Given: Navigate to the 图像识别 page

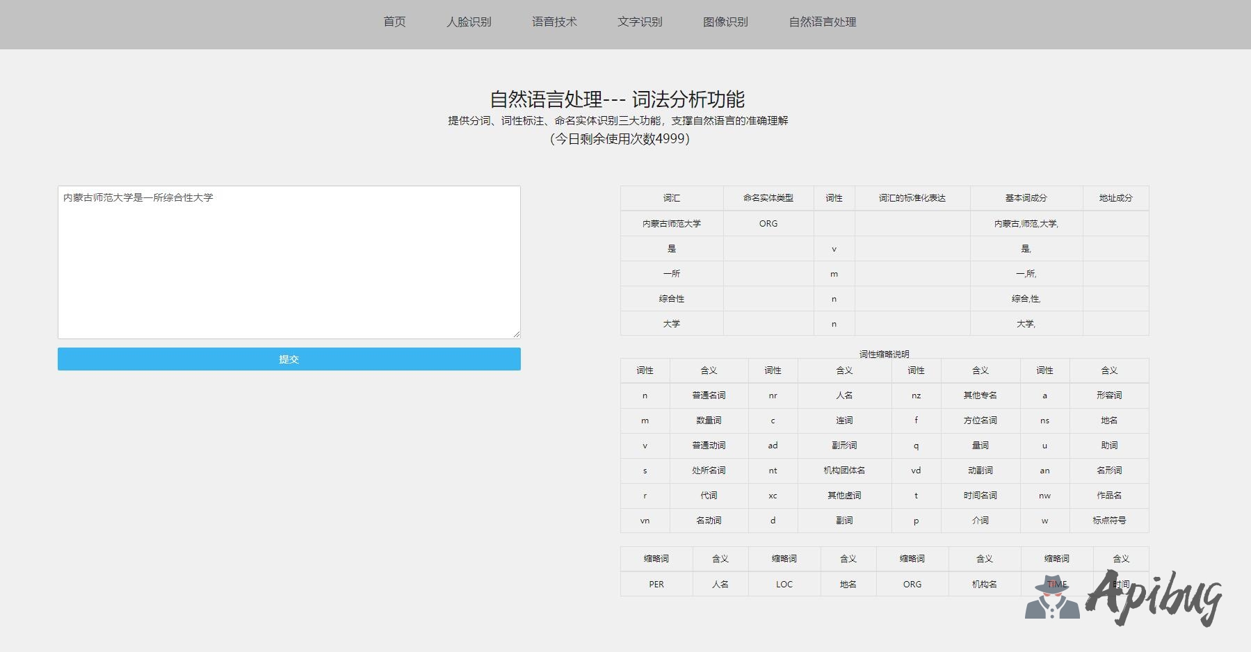Looking at the screenshot, I should coord(725,22).
